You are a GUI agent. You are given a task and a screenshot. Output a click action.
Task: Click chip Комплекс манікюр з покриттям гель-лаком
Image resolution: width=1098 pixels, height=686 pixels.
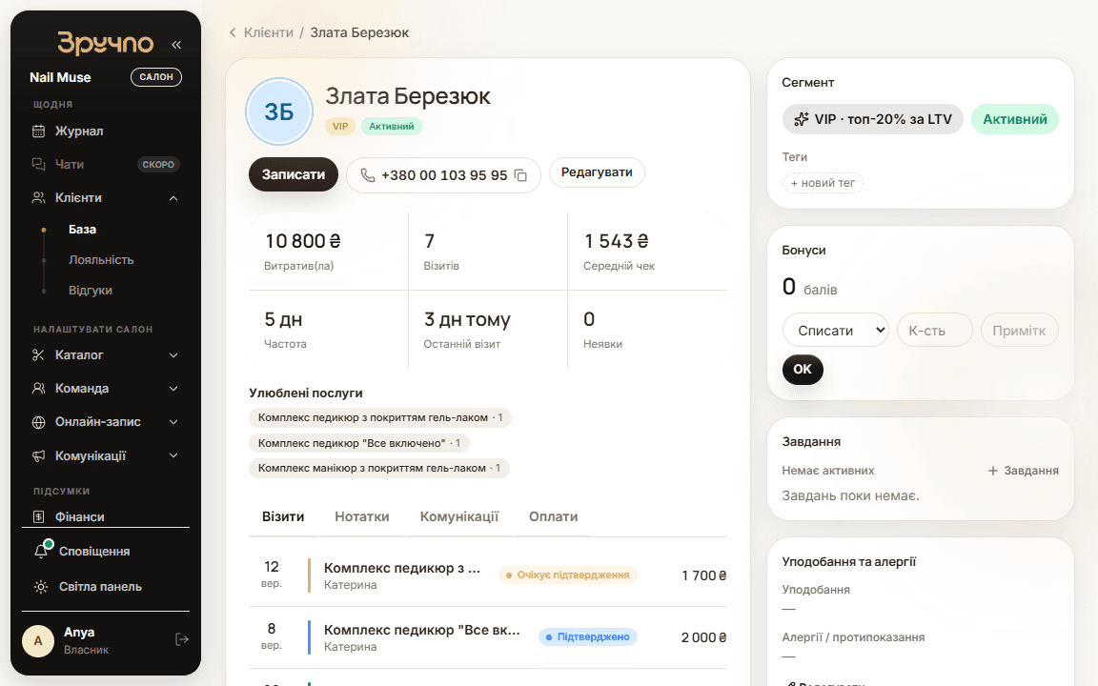tap(378, 468)
